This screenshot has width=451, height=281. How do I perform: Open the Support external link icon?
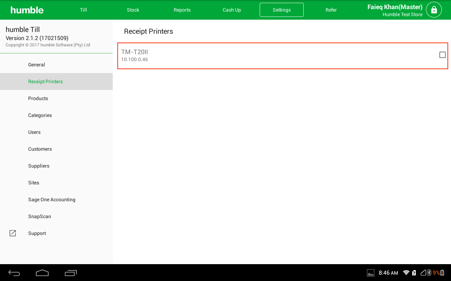(13, 233)
